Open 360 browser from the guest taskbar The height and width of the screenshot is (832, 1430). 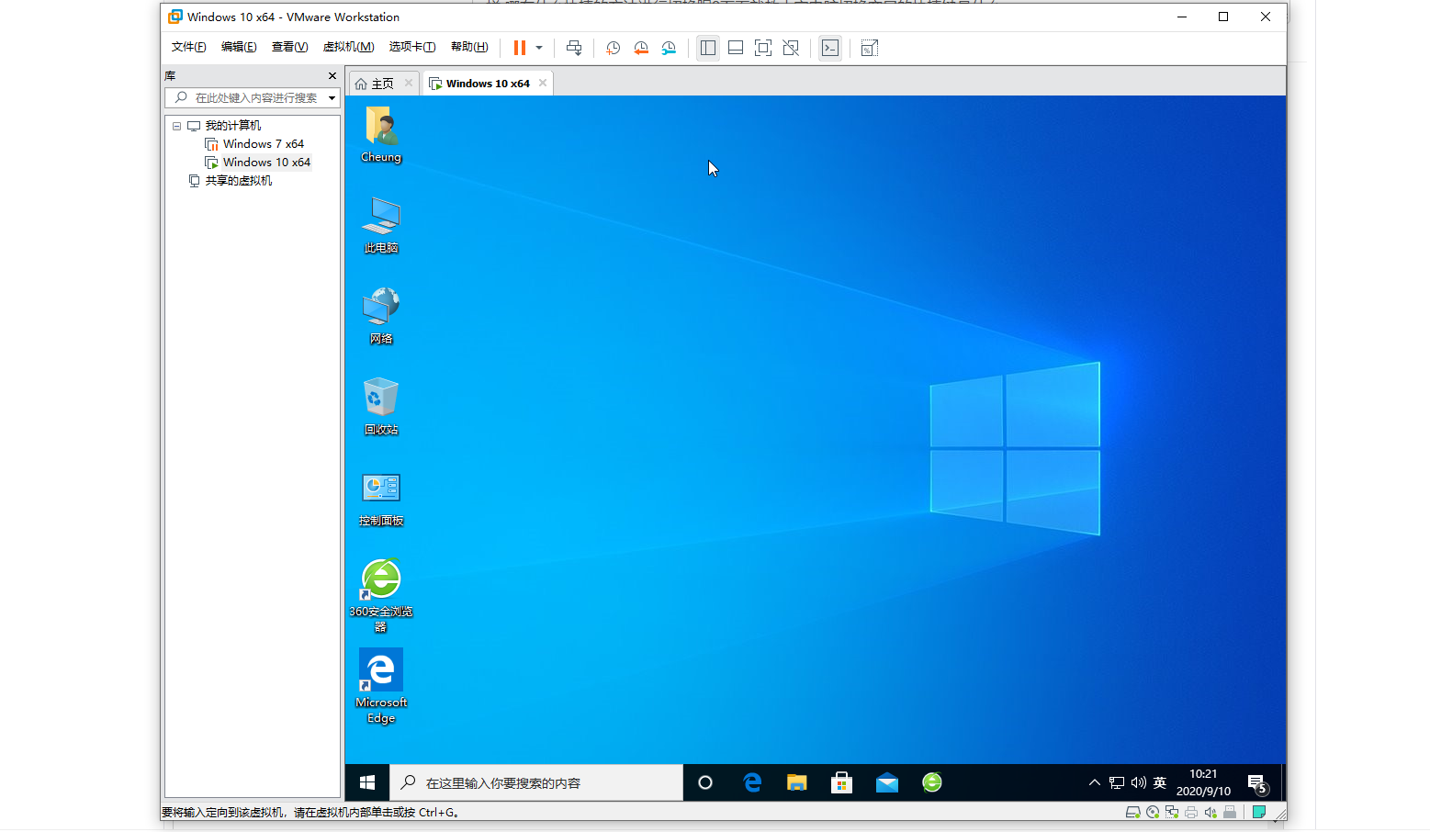click(x=932, y=782)
